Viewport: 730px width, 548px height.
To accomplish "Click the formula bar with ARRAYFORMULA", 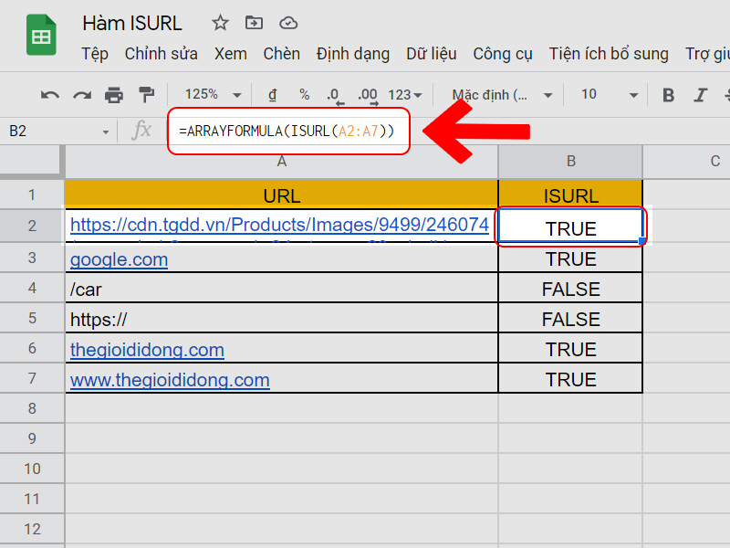I will [x=287, y=131].
